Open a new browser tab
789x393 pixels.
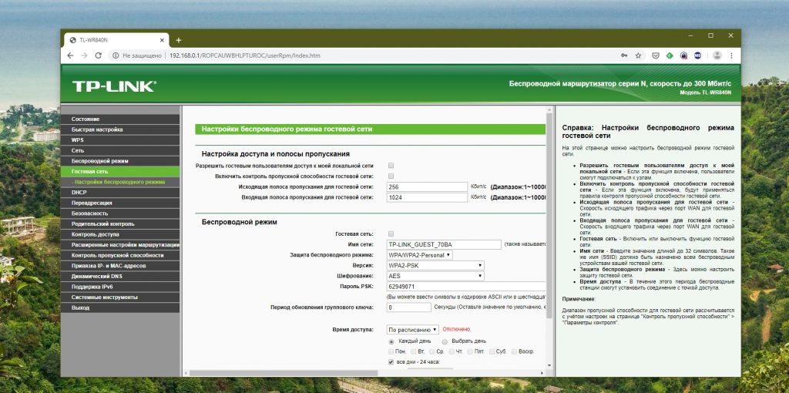click(179, 39)
